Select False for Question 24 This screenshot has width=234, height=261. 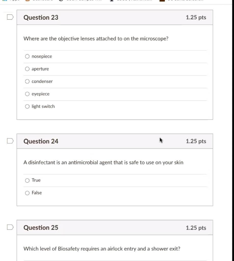27,193
